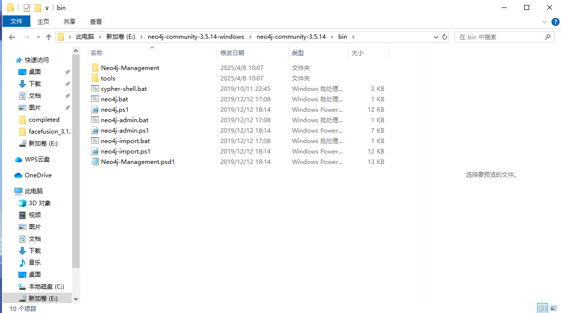Screen dimensions: 561x313
Task: Click neo4j-community-3.5.14-windows breadcrumb
Action: click(x=196, y=37)
